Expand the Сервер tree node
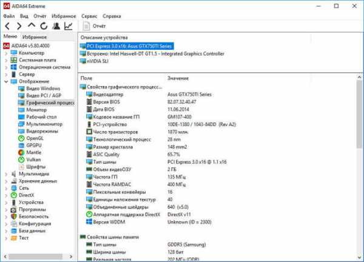This screenshot has width=364, height=262. pyautogui.click(x=6, y=75)
